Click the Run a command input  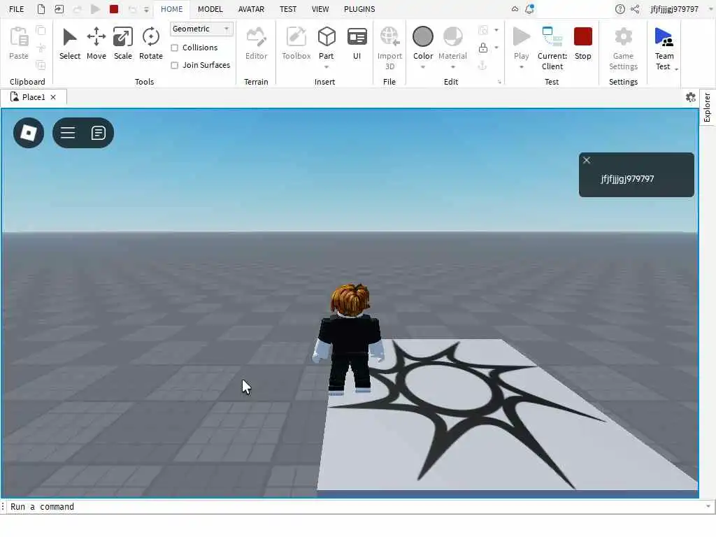coord(356,506)
